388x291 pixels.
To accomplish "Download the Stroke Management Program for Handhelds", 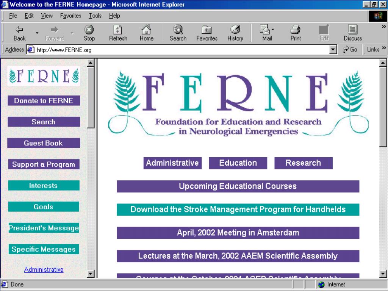I will [x=238, y=210].
